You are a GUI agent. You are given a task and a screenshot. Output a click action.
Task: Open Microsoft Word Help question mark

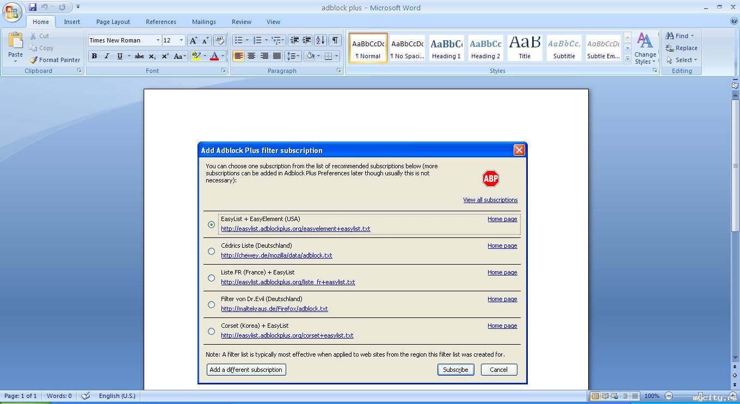pos(734,21)
